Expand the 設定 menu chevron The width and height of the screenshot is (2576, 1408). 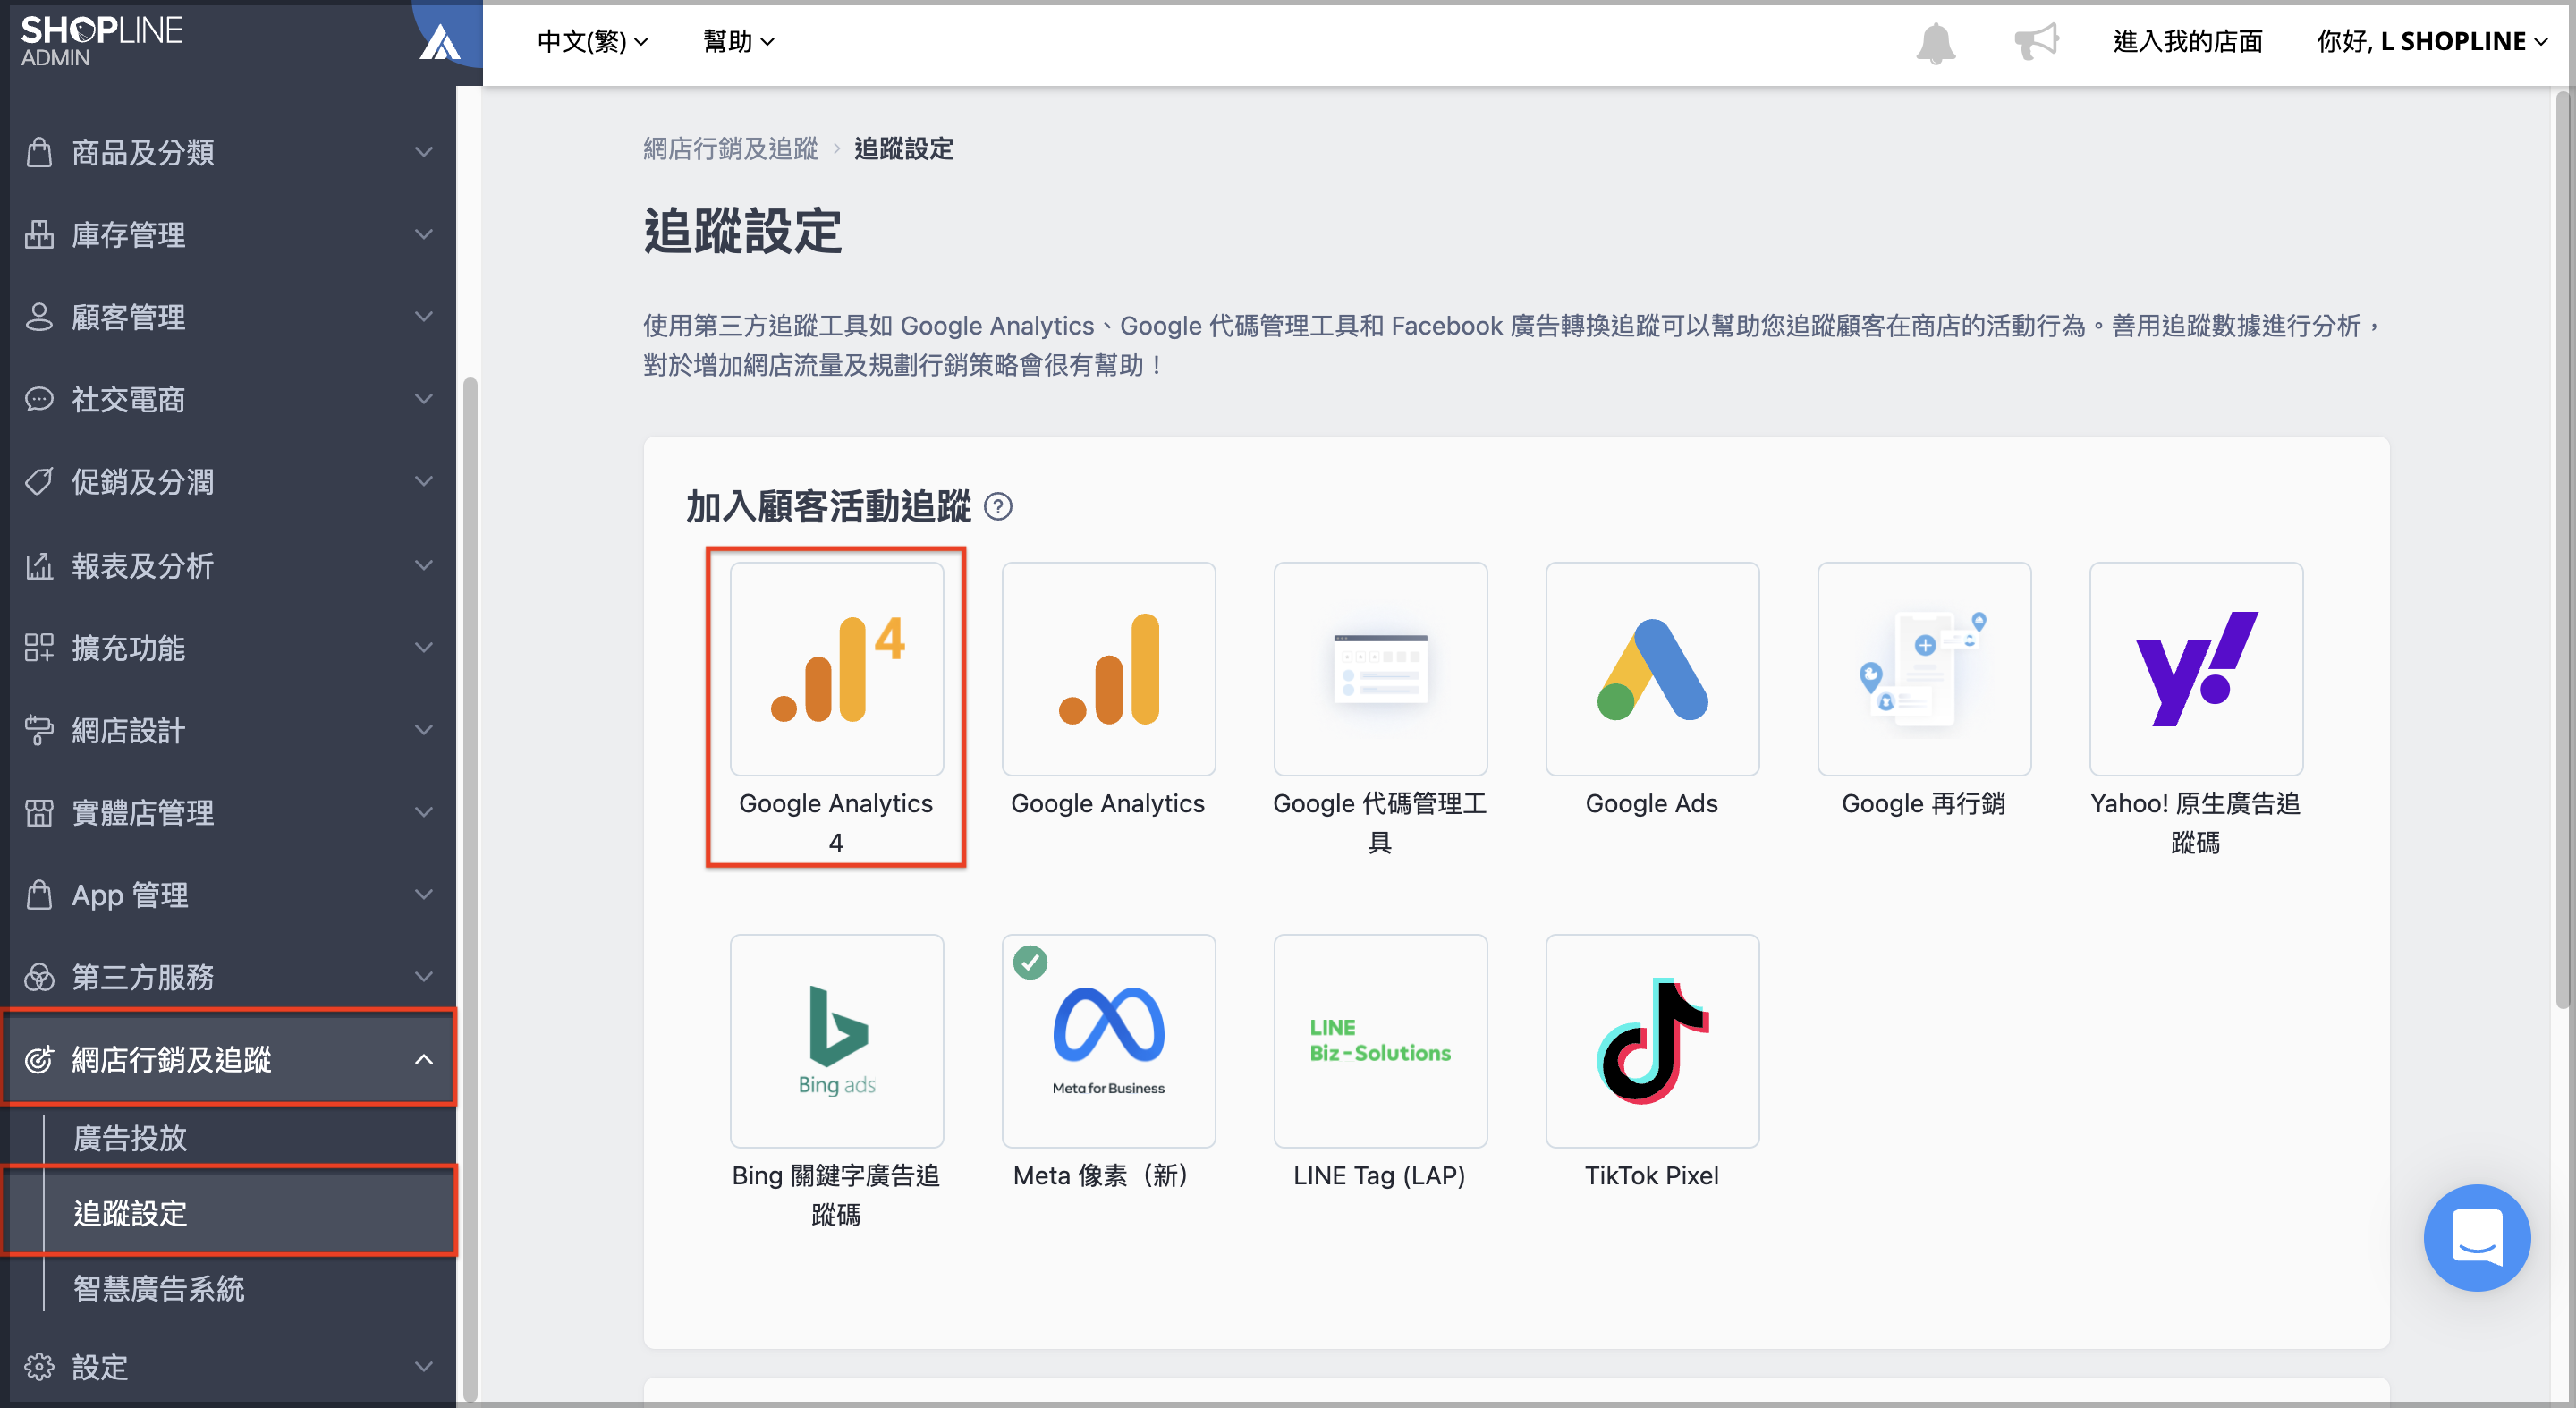click(x=424, y=1366)
